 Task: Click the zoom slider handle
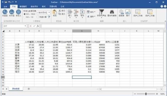[146, 94]
